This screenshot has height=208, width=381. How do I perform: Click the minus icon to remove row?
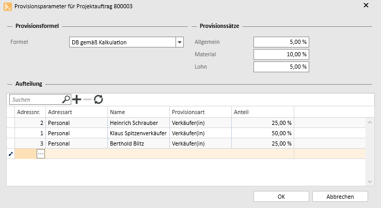pos(87,100)
